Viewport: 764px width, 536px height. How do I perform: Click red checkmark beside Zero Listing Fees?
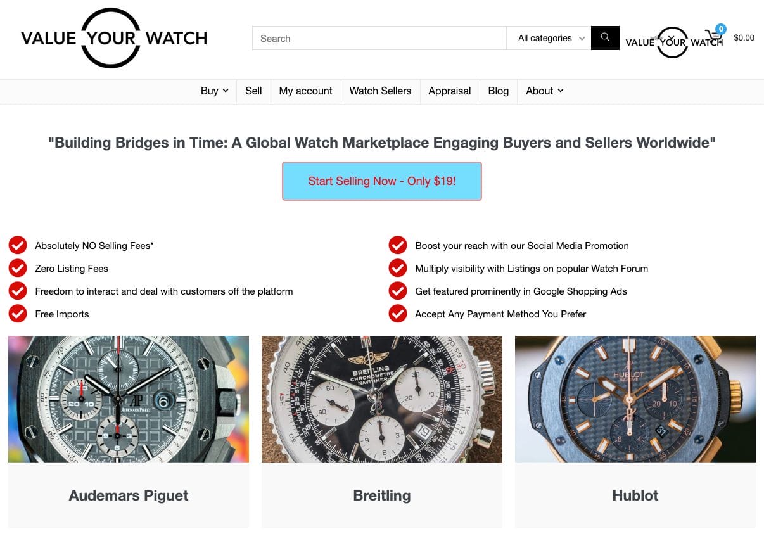[18, 268]
